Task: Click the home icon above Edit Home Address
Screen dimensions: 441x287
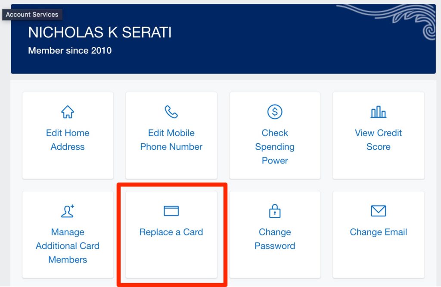Action: point(68,111)
